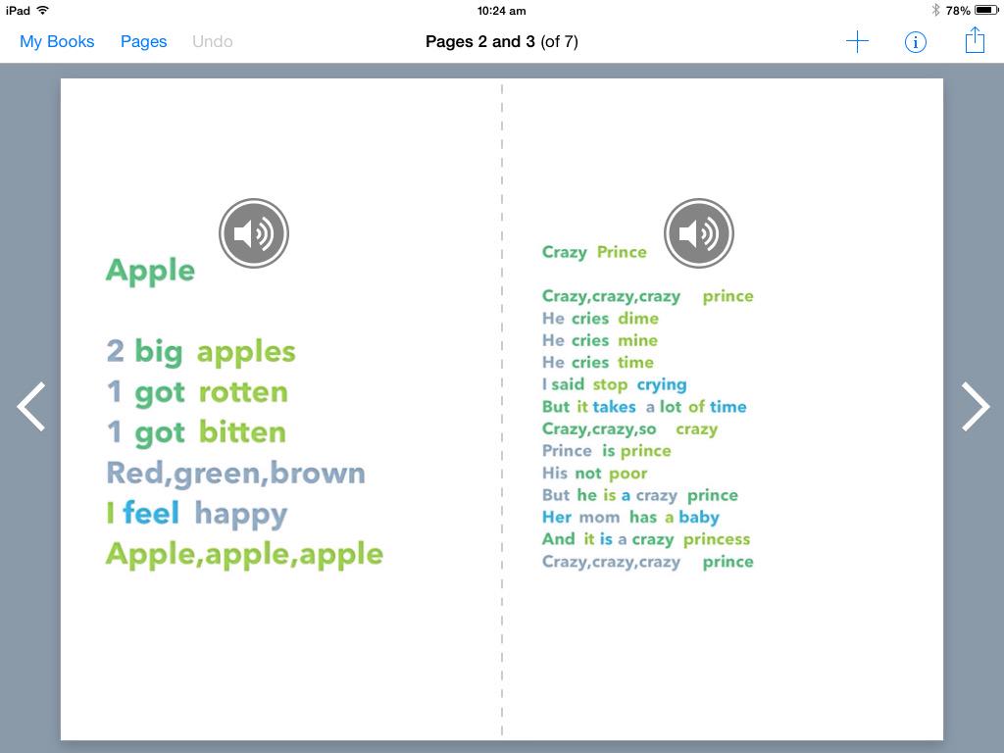Open the inspector info panel
This screenshot has width=1004, height=753.
tap(915, 41)
